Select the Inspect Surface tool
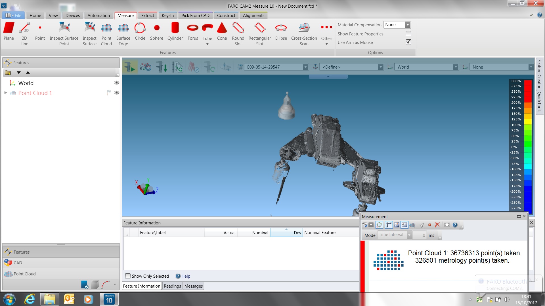The image size is (545, 306). click(89, 34)
